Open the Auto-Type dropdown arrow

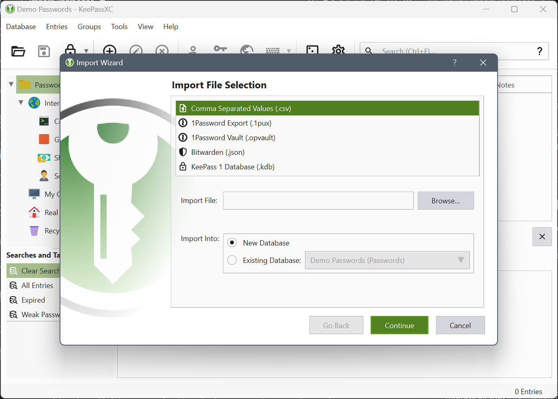(289, 51)
